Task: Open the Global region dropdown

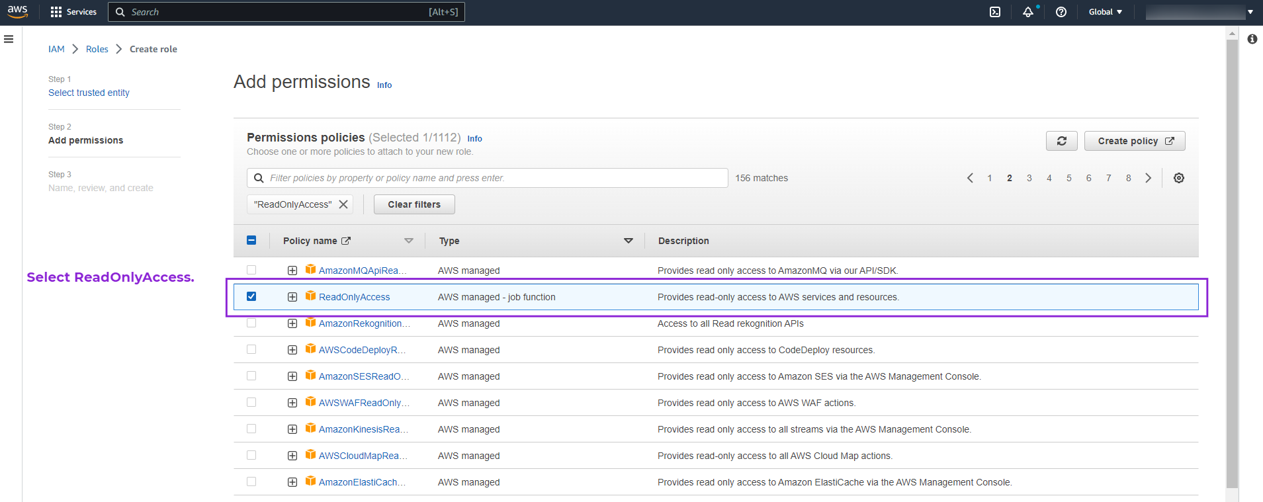Action: (x=1106, y=12)
